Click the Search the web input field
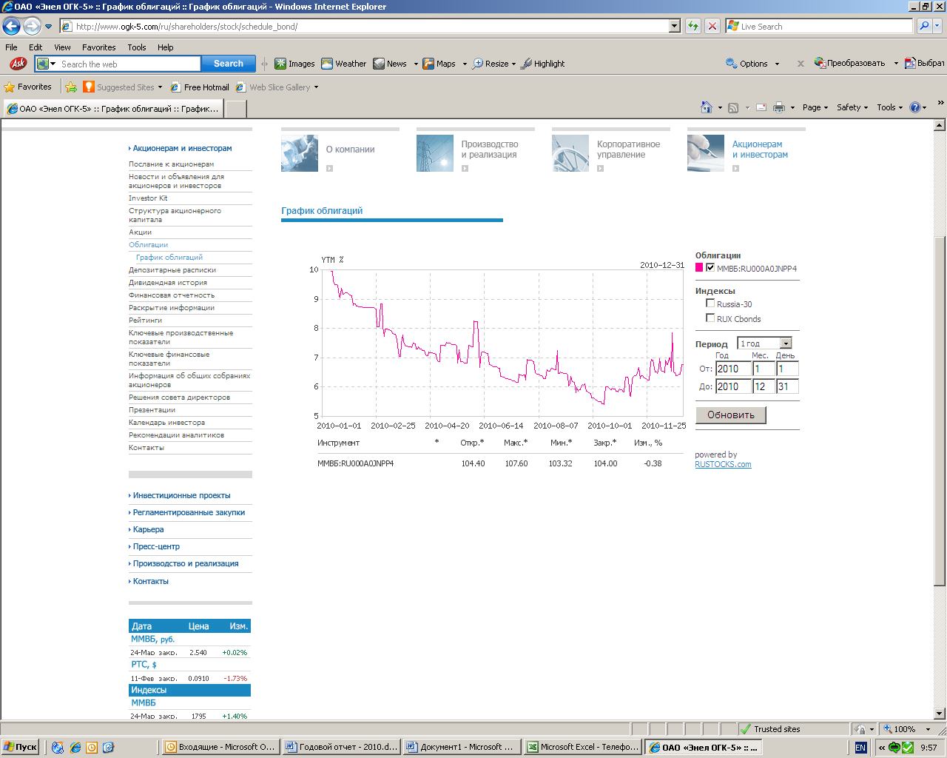The height and width of the screenshot is (758, 947). click(128, 64)
